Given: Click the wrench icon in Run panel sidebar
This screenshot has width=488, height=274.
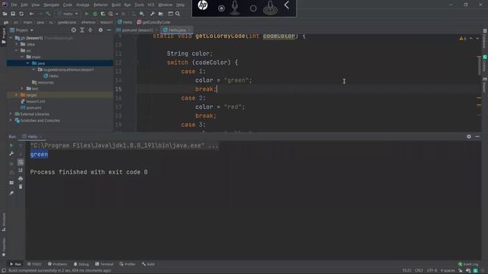Looking at the screenshot, I should [11, 154].
